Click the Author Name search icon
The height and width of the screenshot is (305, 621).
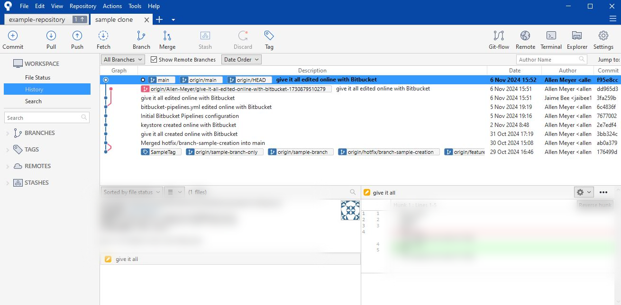tap(582, 59)
